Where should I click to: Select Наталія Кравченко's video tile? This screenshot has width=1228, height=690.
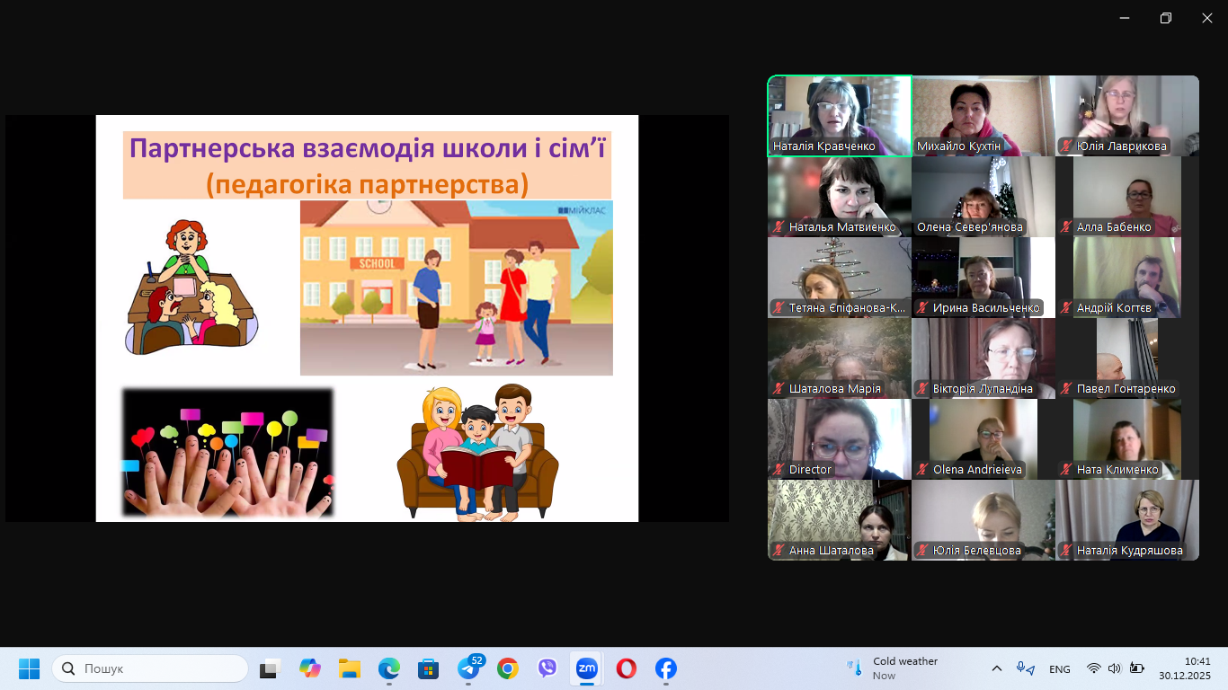pyautogui.click(x=840, y=116)
